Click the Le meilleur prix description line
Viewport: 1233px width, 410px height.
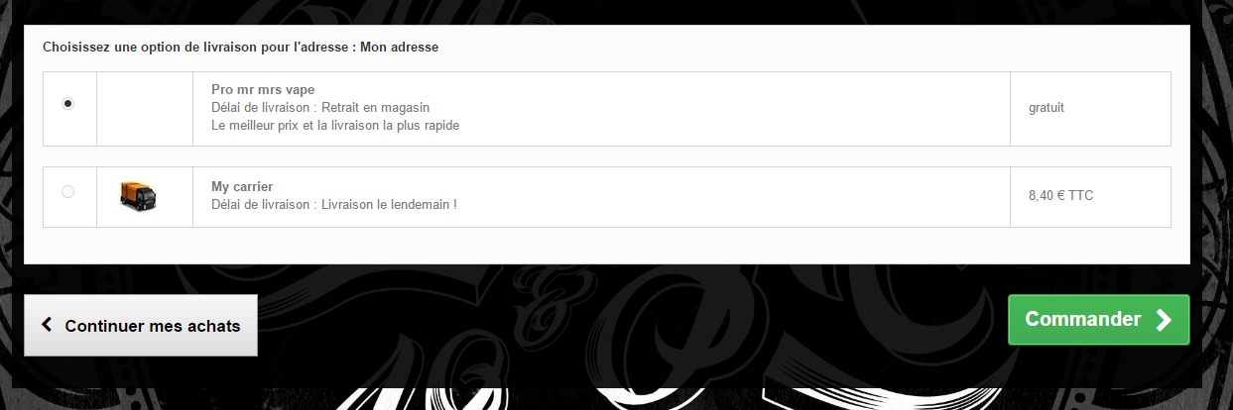[x=335, y=126]
